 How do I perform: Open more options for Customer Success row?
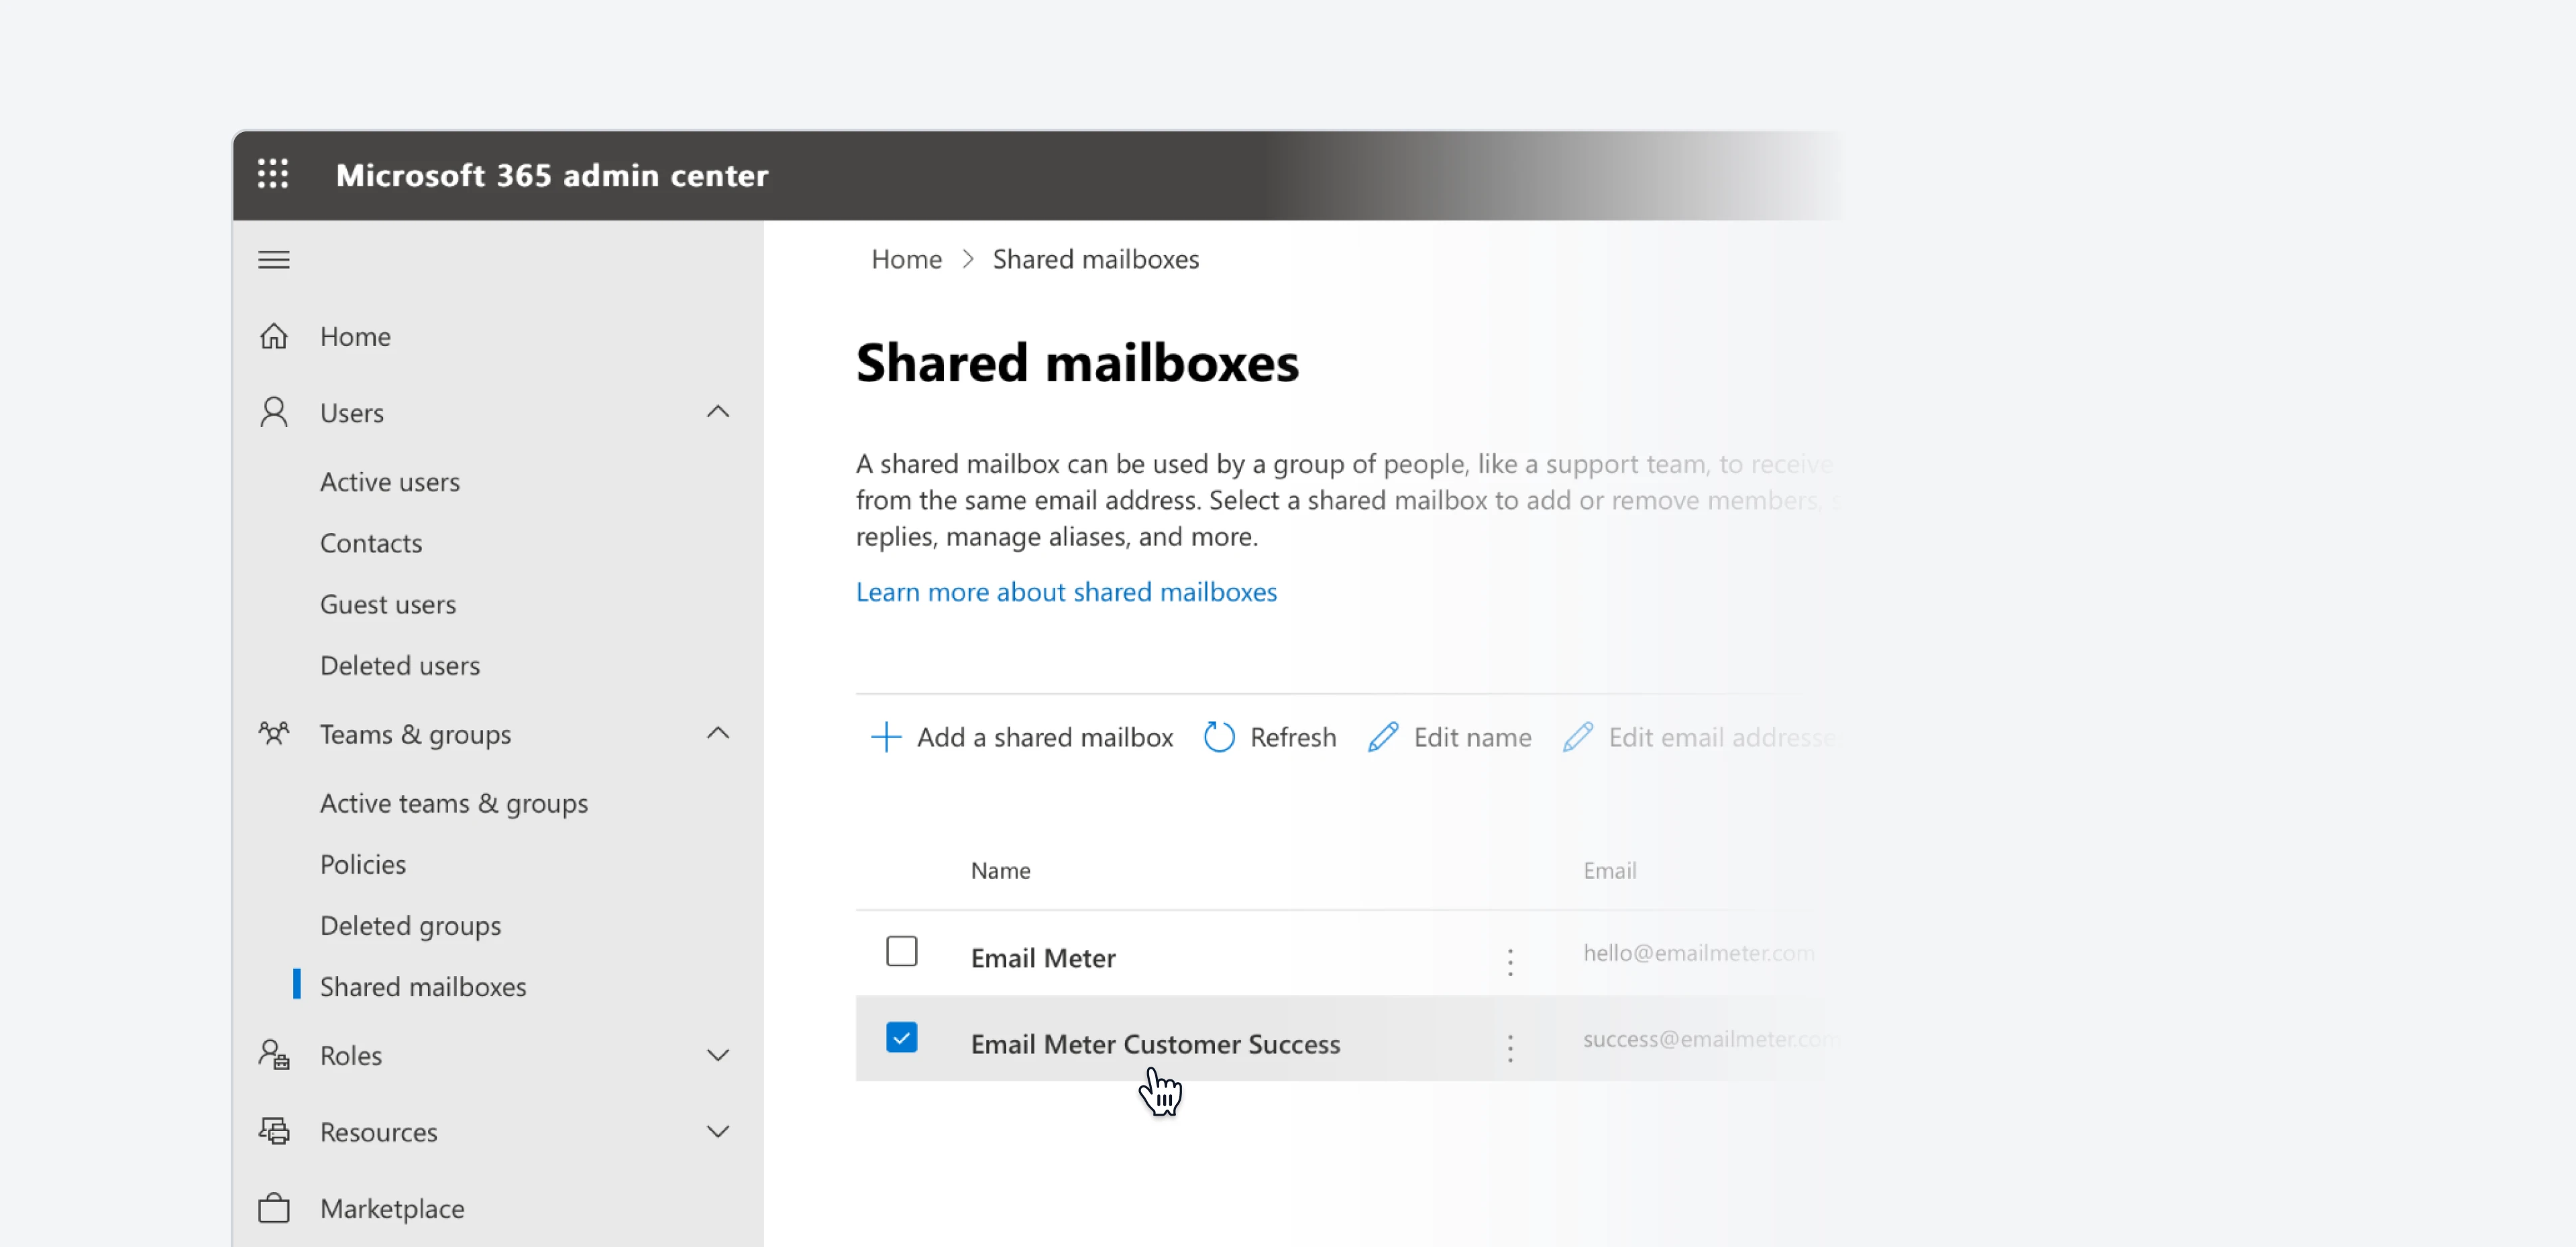tap(1509, 1047)
